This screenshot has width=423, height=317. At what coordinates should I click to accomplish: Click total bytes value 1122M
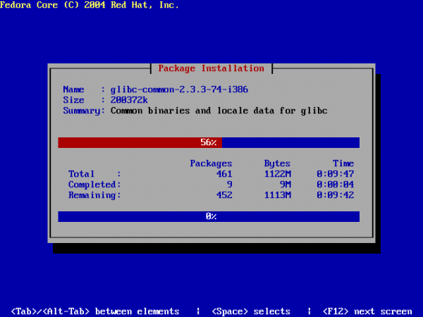[278, 174]
